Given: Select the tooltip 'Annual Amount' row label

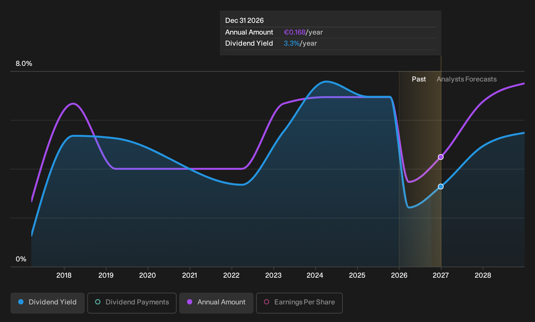Looking at the screenshot, I should coord(249,32).
